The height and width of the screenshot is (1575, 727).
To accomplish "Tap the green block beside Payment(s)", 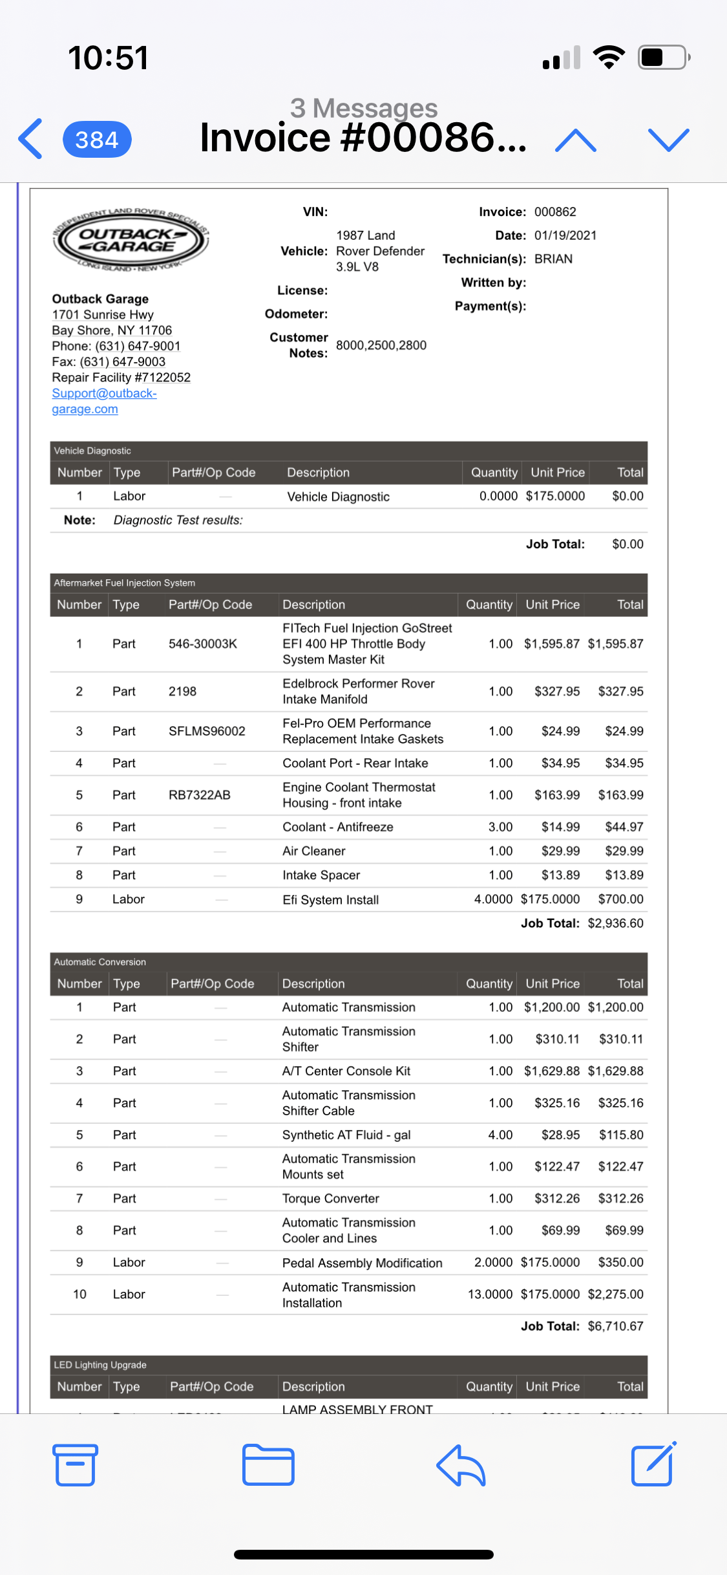I will coord(589,339).
